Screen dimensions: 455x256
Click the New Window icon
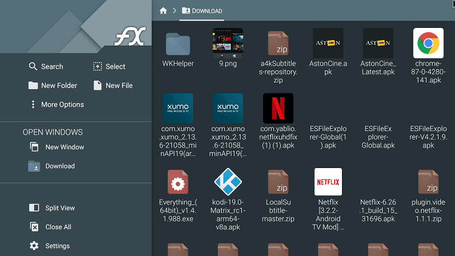[34, 147]
